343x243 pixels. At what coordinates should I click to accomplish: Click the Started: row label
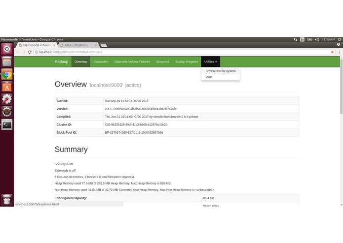pyautogui.click(x=62, y=101)
